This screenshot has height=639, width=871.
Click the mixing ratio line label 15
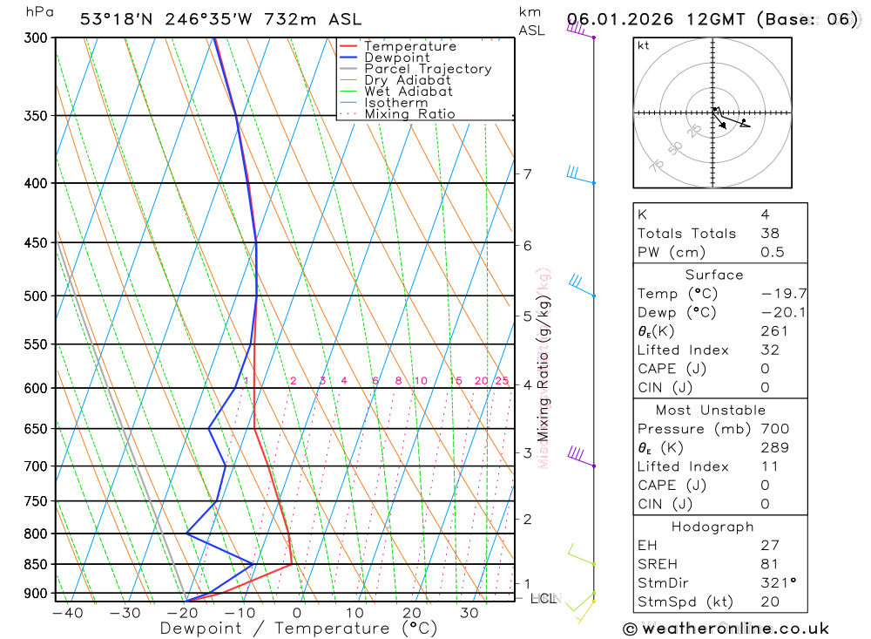point(456,381)
